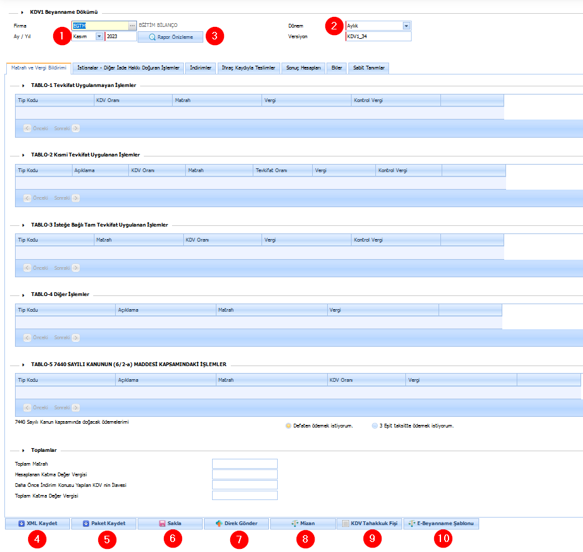This screenshot has height=552, width=583.
Task: Click Matrah column header in TABLO-5
Action: 271,380
